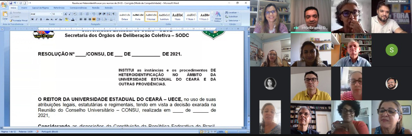412x136 pixels.
Task: Undo last action in Quick Access toolbar
Action: coord(15,3)
